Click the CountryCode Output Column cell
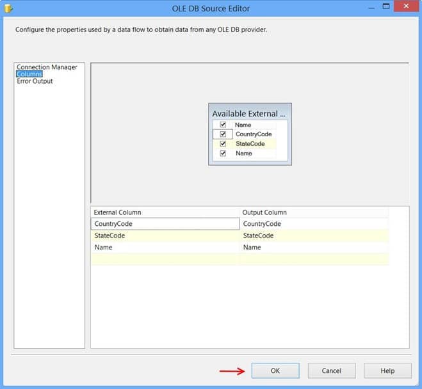422x389 pixels. click(314, 224)
